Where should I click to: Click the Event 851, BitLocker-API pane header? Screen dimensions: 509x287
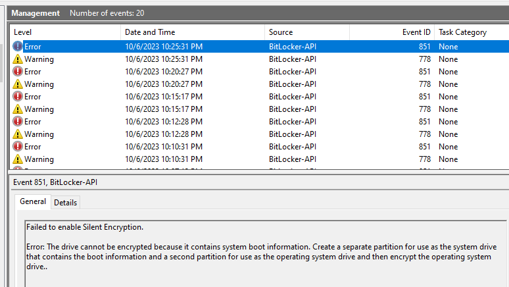56,182
